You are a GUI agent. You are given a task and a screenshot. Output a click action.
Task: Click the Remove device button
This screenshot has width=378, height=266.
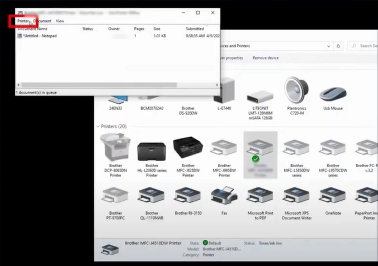pos(265,57)
